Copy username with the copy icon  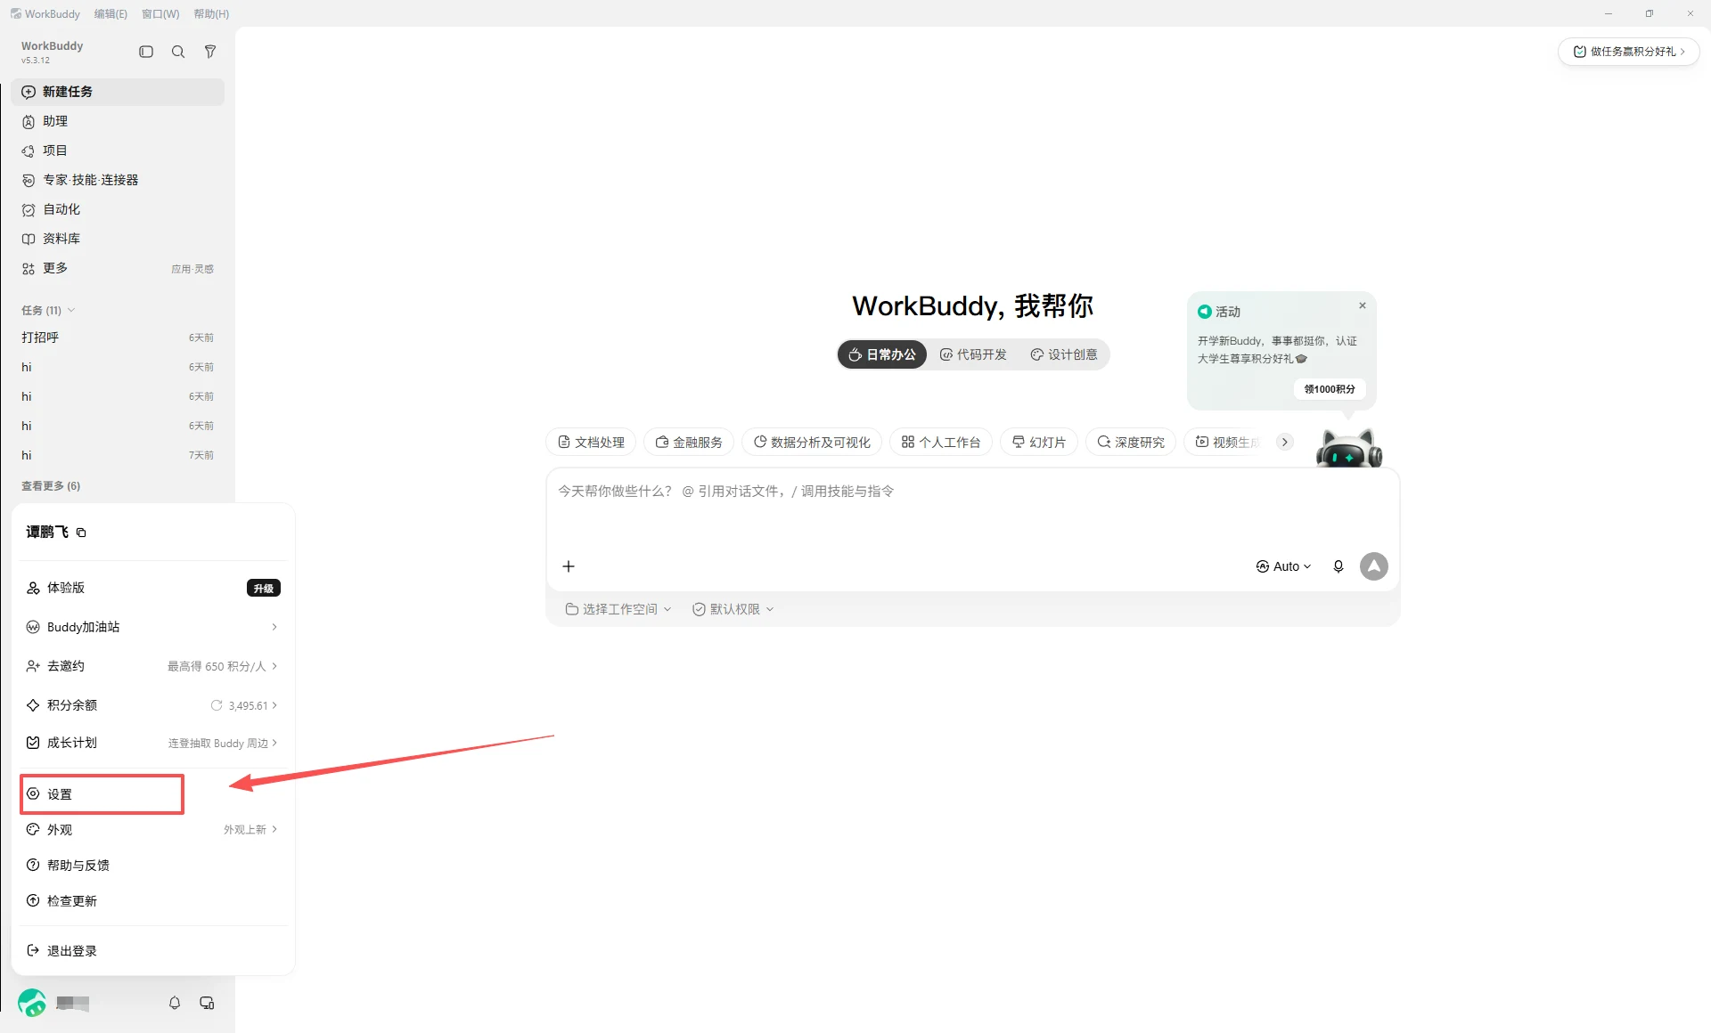coord(81,533)
